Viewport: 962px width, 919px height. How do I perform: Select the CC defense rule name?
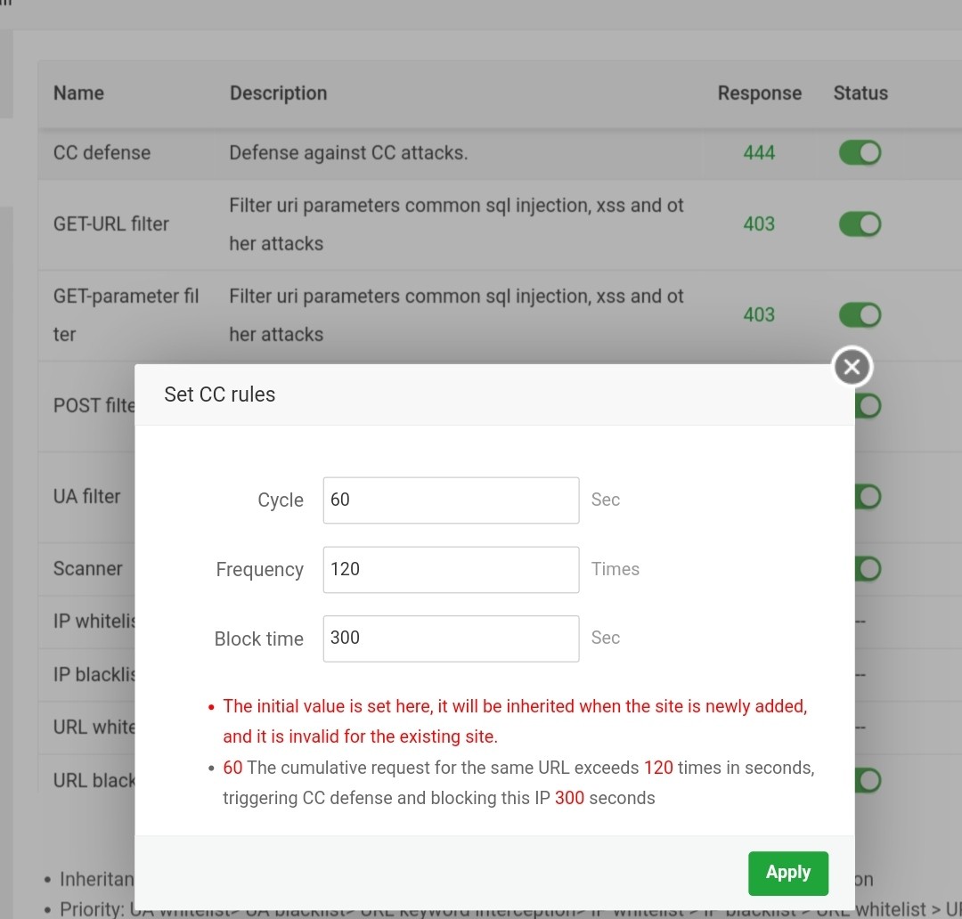[x=102, y=153]
